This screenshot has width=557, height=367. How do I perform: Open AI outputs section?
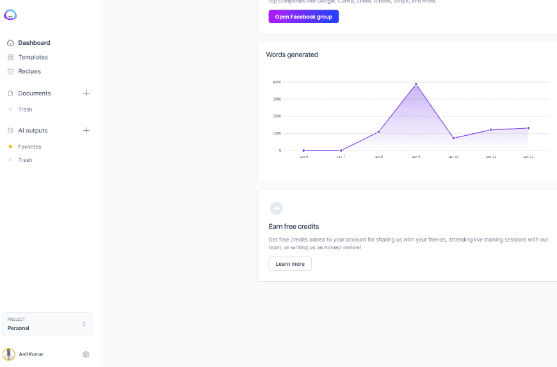pos(33,131)
